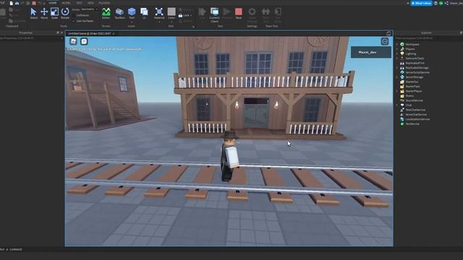This screenshot has height=260, width=463.
Task: Open the Material picker
Action: [x=159, y=13]
